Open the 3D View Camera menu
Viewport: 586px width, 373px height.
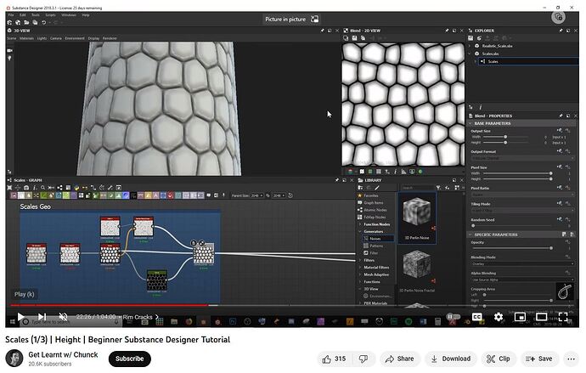point(56,38)
